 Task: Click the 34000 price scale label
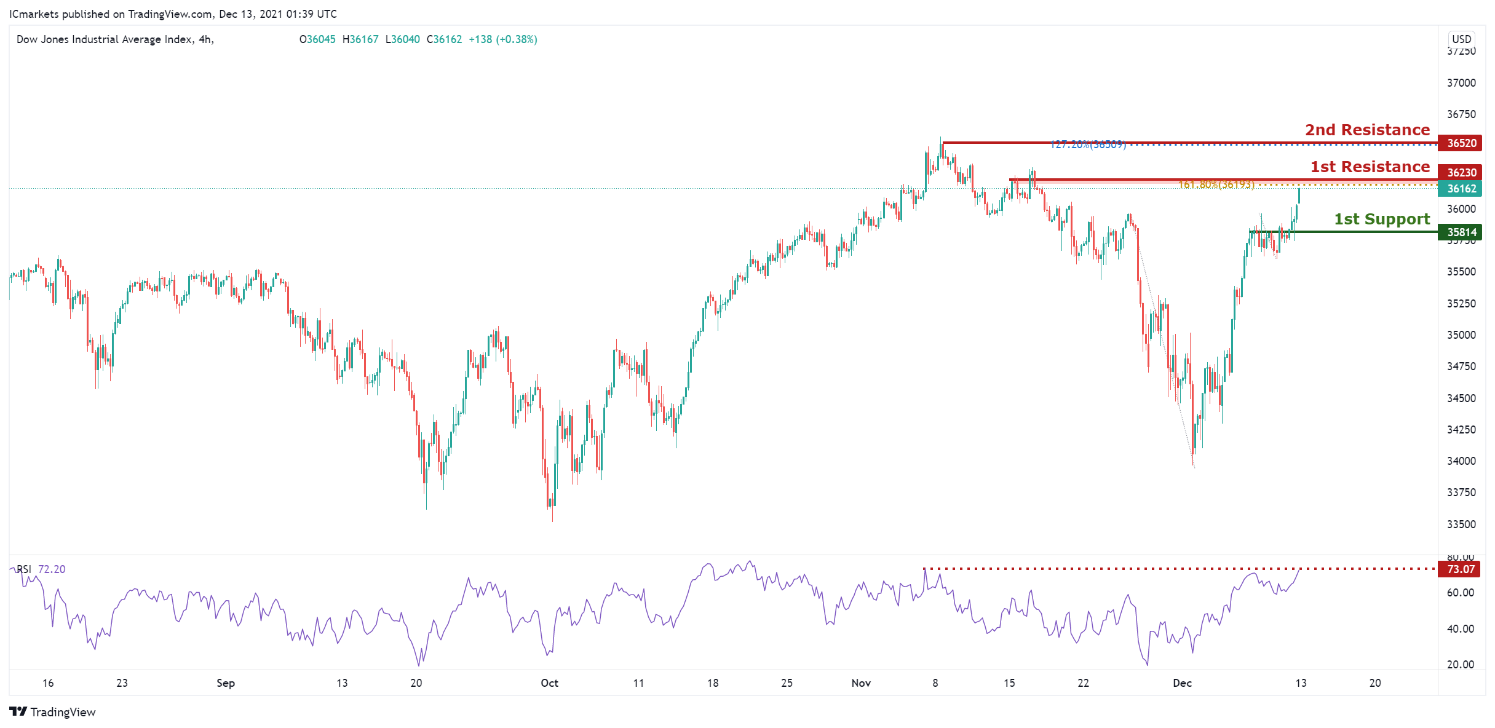tap(1461, 461)
